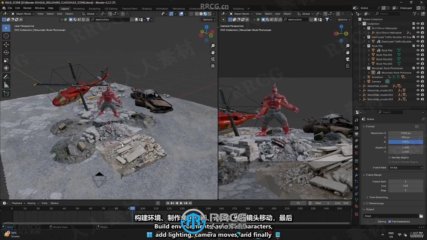Image resolution: width=427 pixels, height=240 pixels.
Task: Switch to Animation workspace tab
Action: click(162, 9)
